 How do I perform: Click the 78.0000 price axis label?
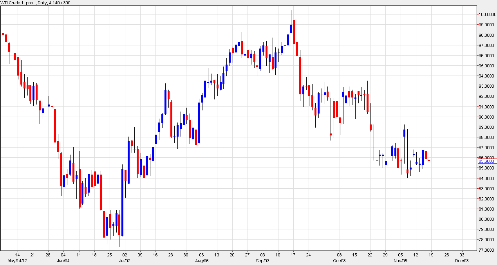[486, 240]
